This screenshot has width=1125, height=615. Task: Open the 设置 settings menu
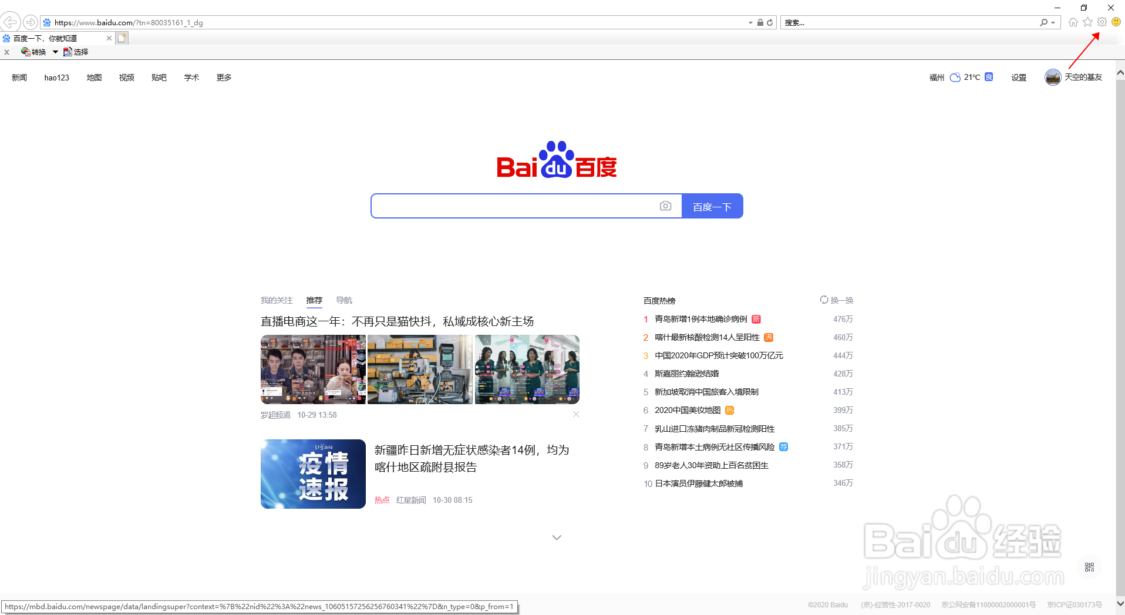point(1019,78)
